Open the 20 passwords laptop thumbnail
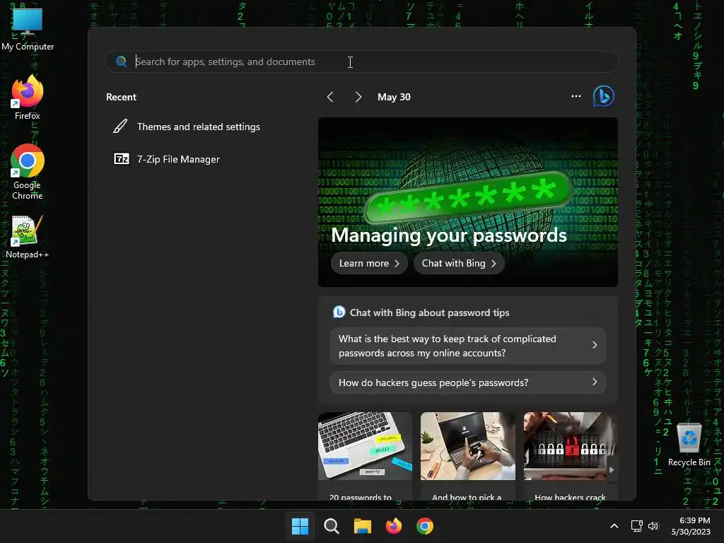724x543 pixels. coord(365,446)
